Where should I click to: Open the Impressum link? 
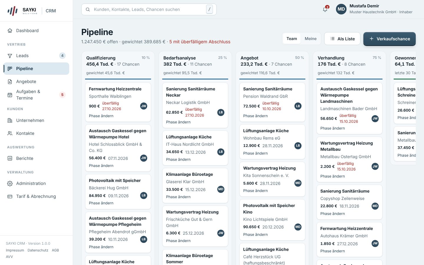(x=15, y=250)
